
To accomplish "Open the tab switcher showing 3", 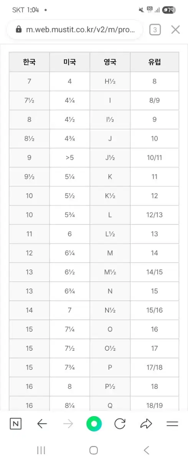I will pyautogui.click(x=155, y=30).
